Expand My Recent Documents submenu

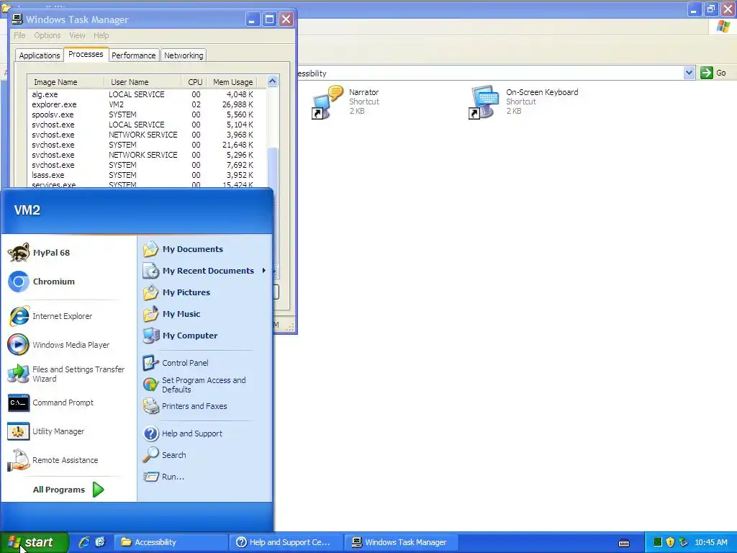tap(204, 271)
